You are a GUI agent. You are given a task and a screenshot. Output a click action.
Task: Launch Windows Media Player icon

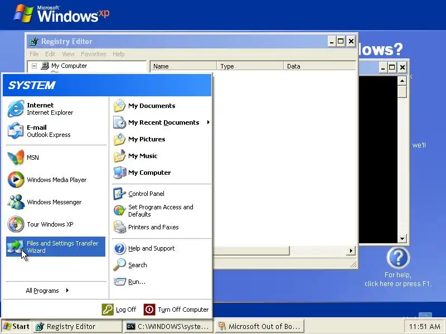(x=16, y=179)
